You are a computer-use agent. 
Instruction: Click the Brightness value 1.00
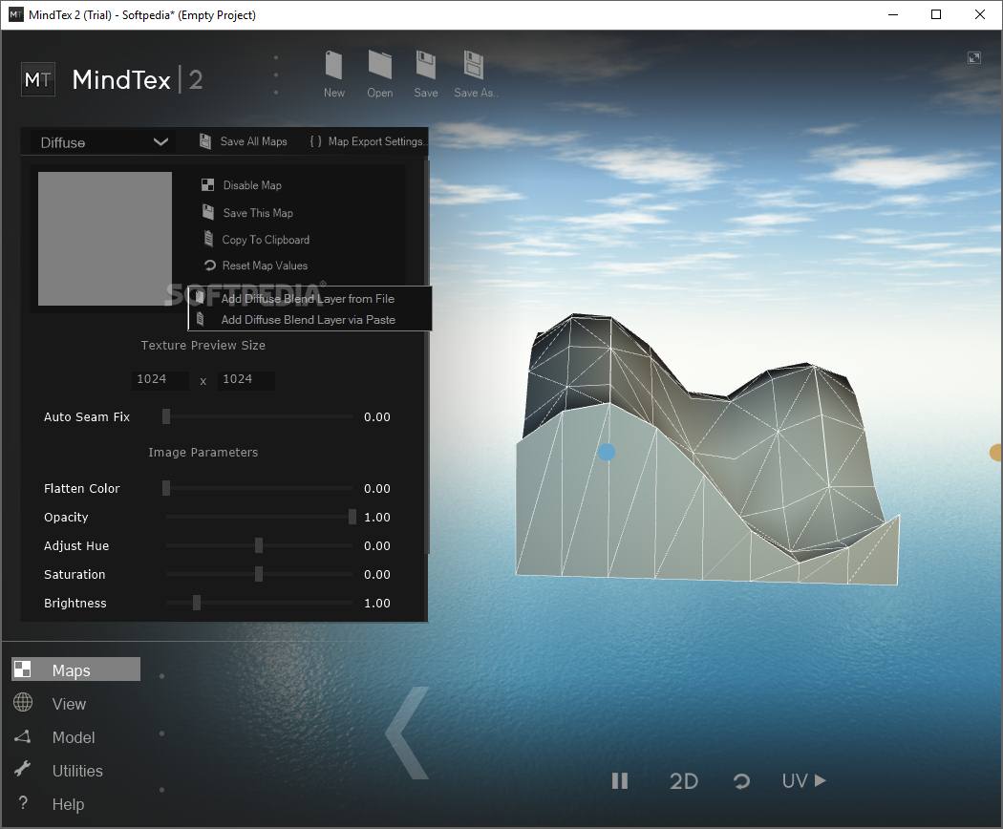coord(376,604)
